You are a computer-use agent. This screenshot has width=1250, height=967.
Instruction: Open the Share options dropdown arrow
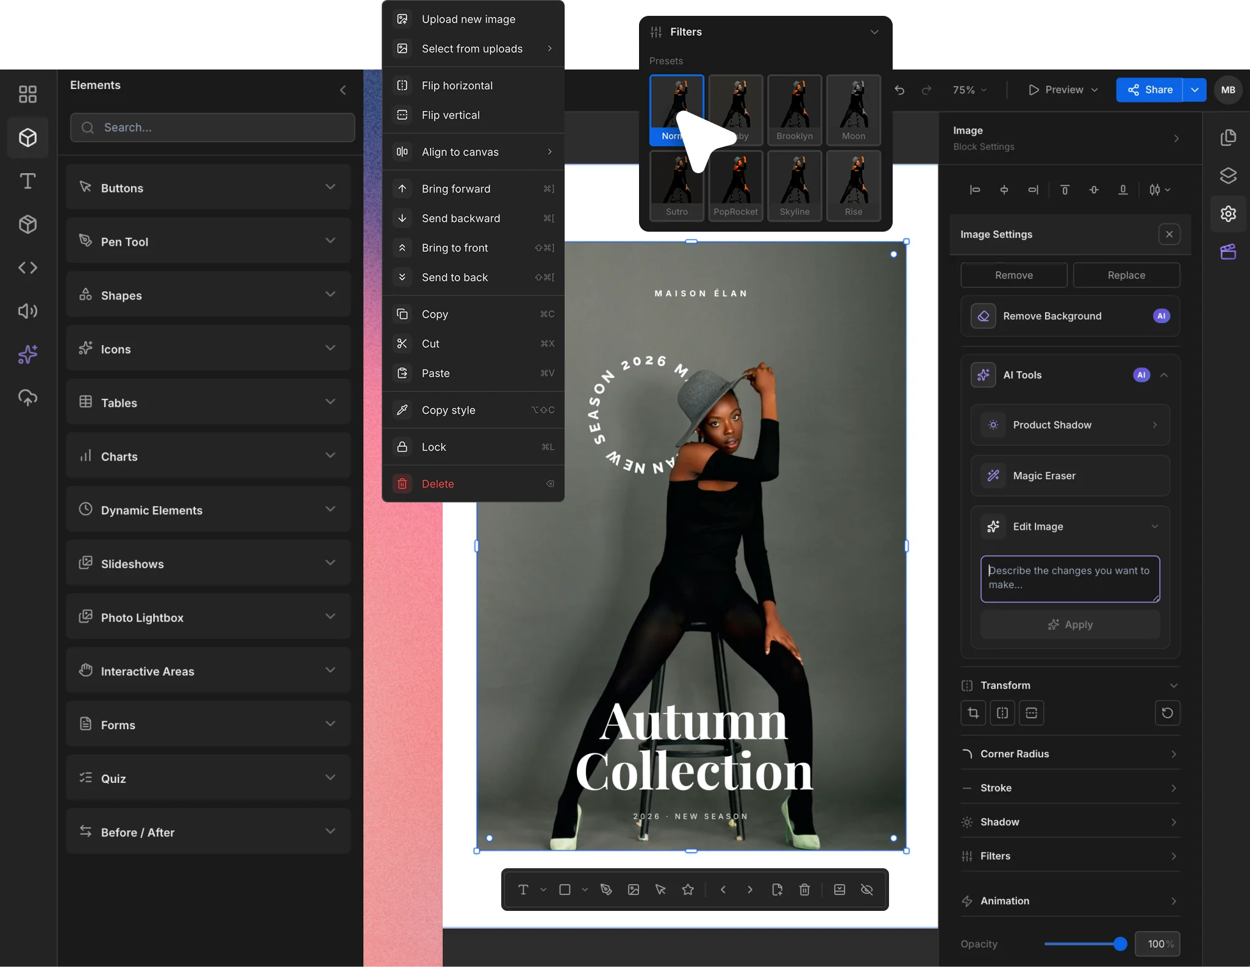pos(1195,90)
